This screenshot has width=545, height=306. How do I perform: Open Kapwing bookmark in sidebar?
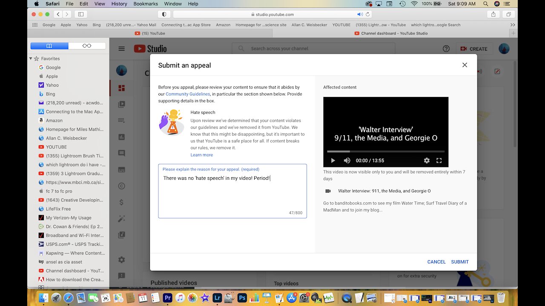pyautogui.click(x=71, y=253)
